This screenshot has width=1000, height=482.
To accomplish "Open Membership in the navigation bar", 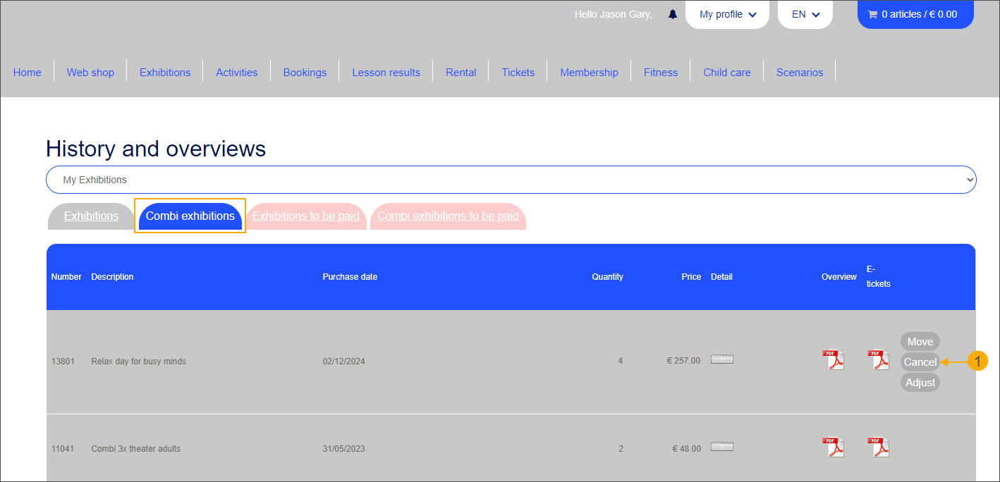I will [589, 72].
